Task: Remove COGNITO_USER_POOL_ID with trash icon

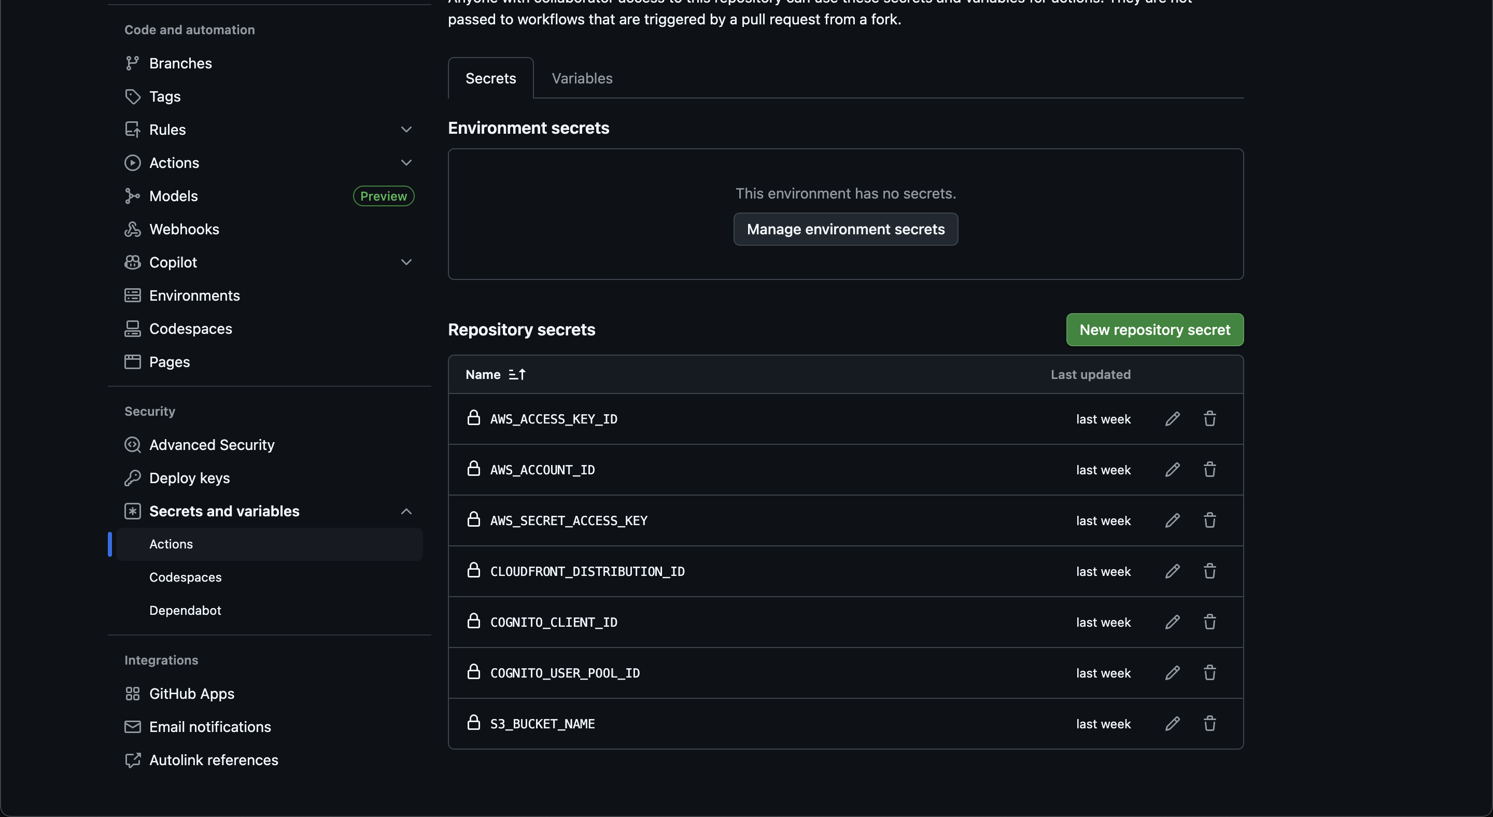Action: [1209, 673]
